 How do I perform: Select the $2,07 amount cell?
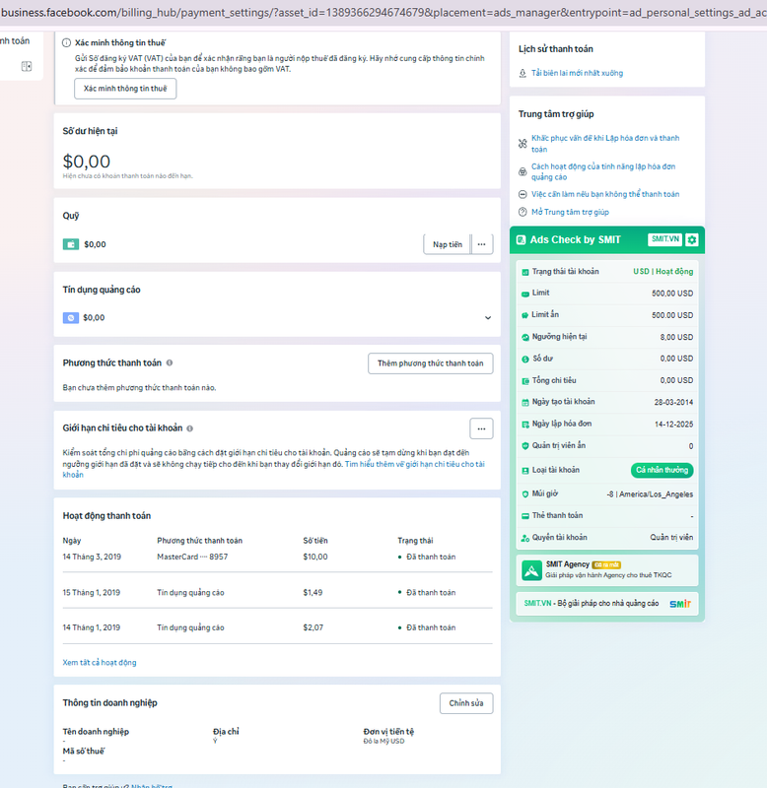pos(314,627)
